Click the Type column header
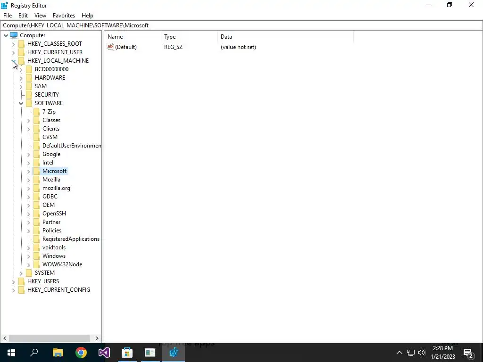Viewport: 483px width, 362px height. coord(190,37)
